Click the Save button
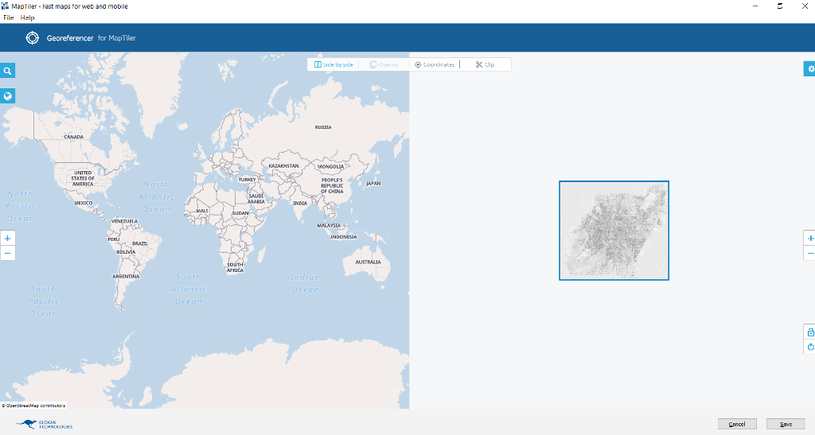The image size is (815, 435). (786, 424)
